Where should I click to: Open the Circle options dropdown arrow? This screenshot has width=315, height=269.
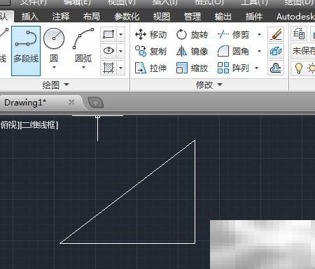(54, 68)
